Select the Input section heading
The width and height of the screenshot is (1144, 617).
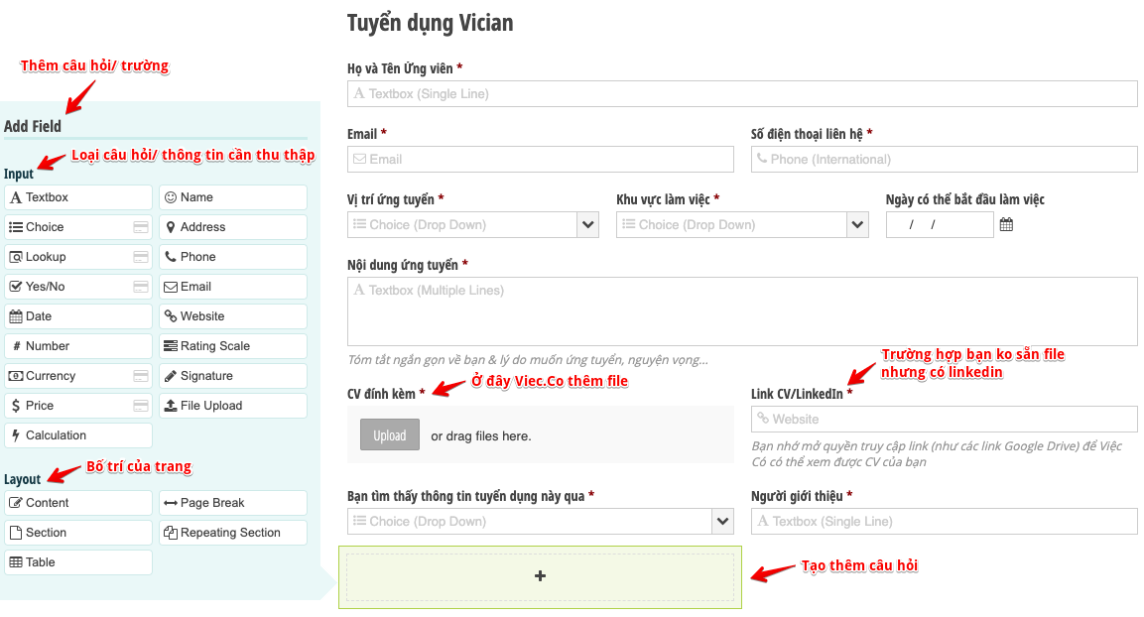point(19,174)
